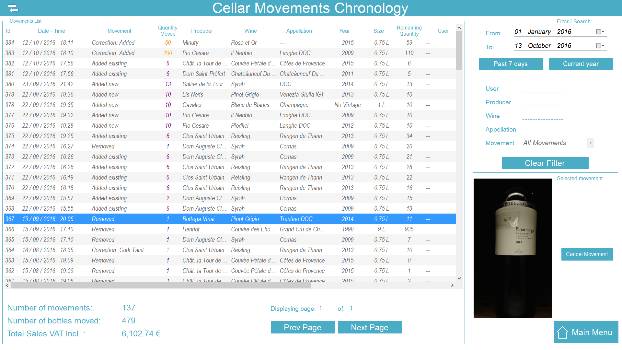
Task: Select movement row 366 Henriot
Action: 191,229
